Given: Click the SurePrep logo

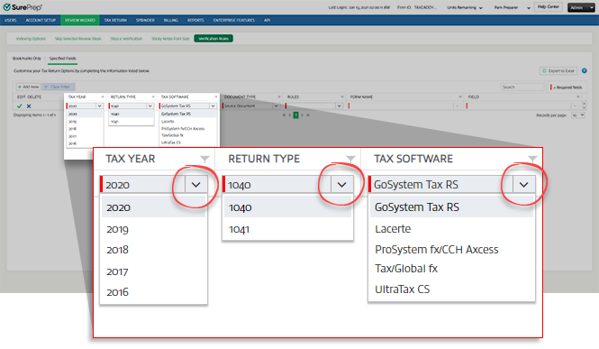Looking at the screenshot, I should point(23,7).
